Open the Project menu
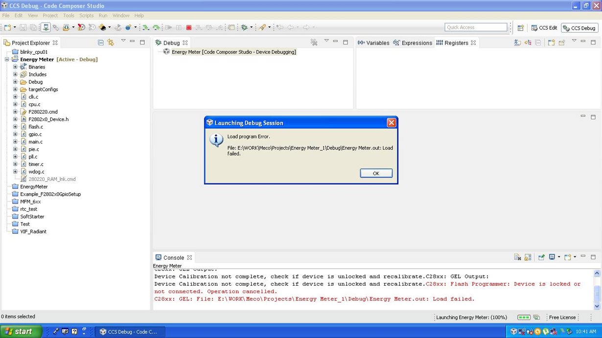The image size is (602, 338). [x=50, y=16]
